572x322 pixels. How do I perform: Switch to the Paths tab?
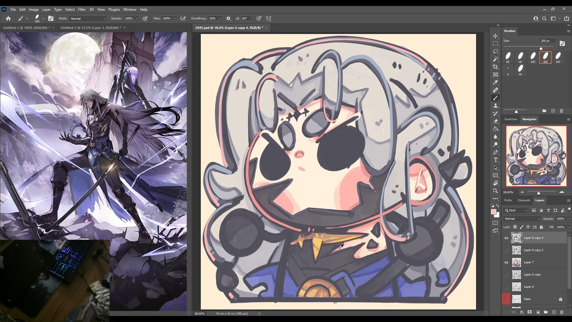508,200
